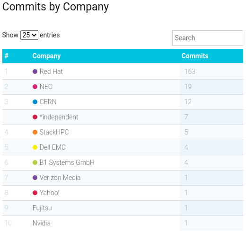246x234 pixels.
Task: Select the 163 commits cell for Red Hat
Action: [x=211, y=72]
